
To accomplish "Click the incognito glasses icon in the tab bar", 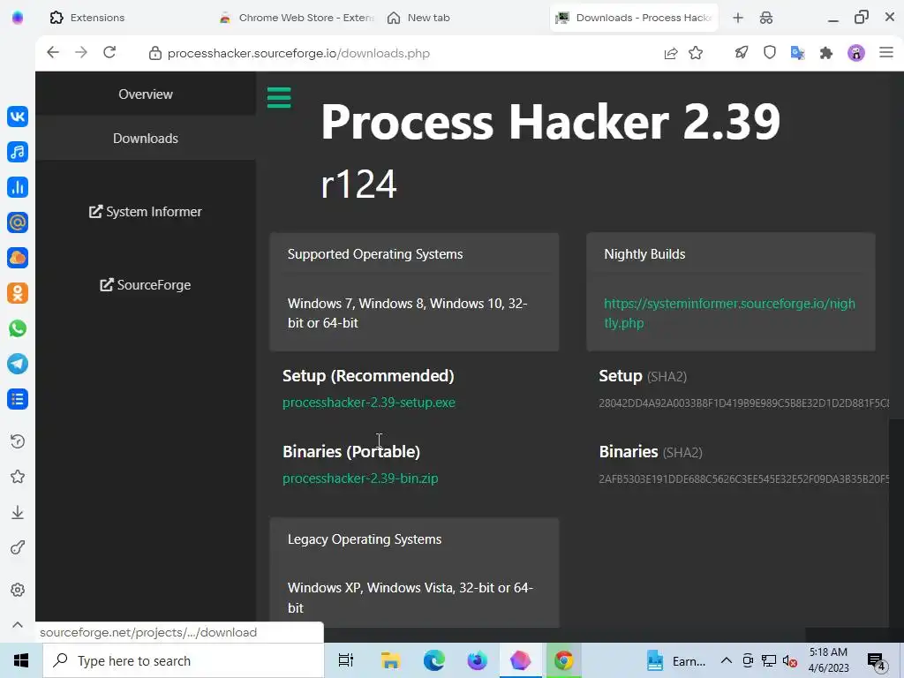I will click(x=766, y=18).
